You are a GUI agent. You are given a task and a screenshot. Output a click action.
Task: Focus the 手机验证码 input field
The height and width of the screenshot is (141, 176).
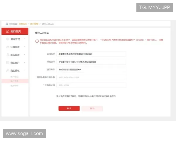click(x=91, y=85)
